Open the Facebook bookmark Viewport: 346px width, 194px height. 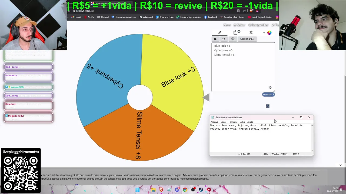pyautogui.click(x=211, y=17)
